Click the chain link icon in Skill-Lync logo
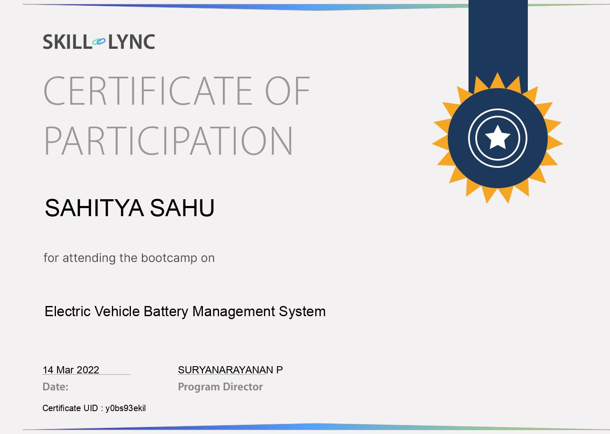610x434 pixels. pyautogui.click(x=99, y=42)
